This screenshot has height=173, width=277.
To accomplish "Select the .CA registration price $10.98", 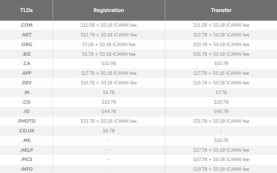I will click(109, 63).
